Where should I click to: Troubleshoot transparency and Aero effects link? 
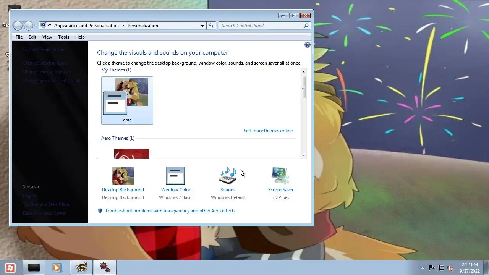170,211
